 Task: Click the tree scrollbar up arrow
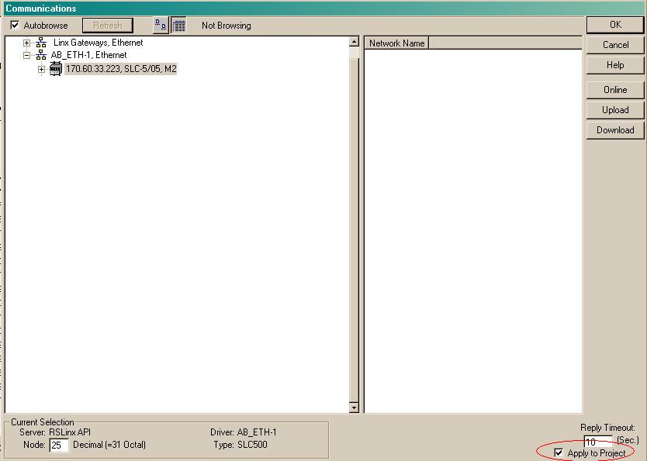click(x=354, y=42)
